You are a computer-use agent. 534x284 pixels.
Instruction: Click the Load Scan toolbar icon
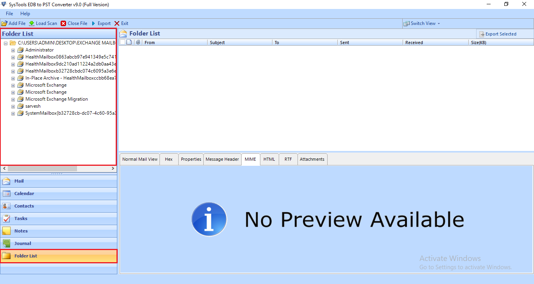(x=32, y=23)
